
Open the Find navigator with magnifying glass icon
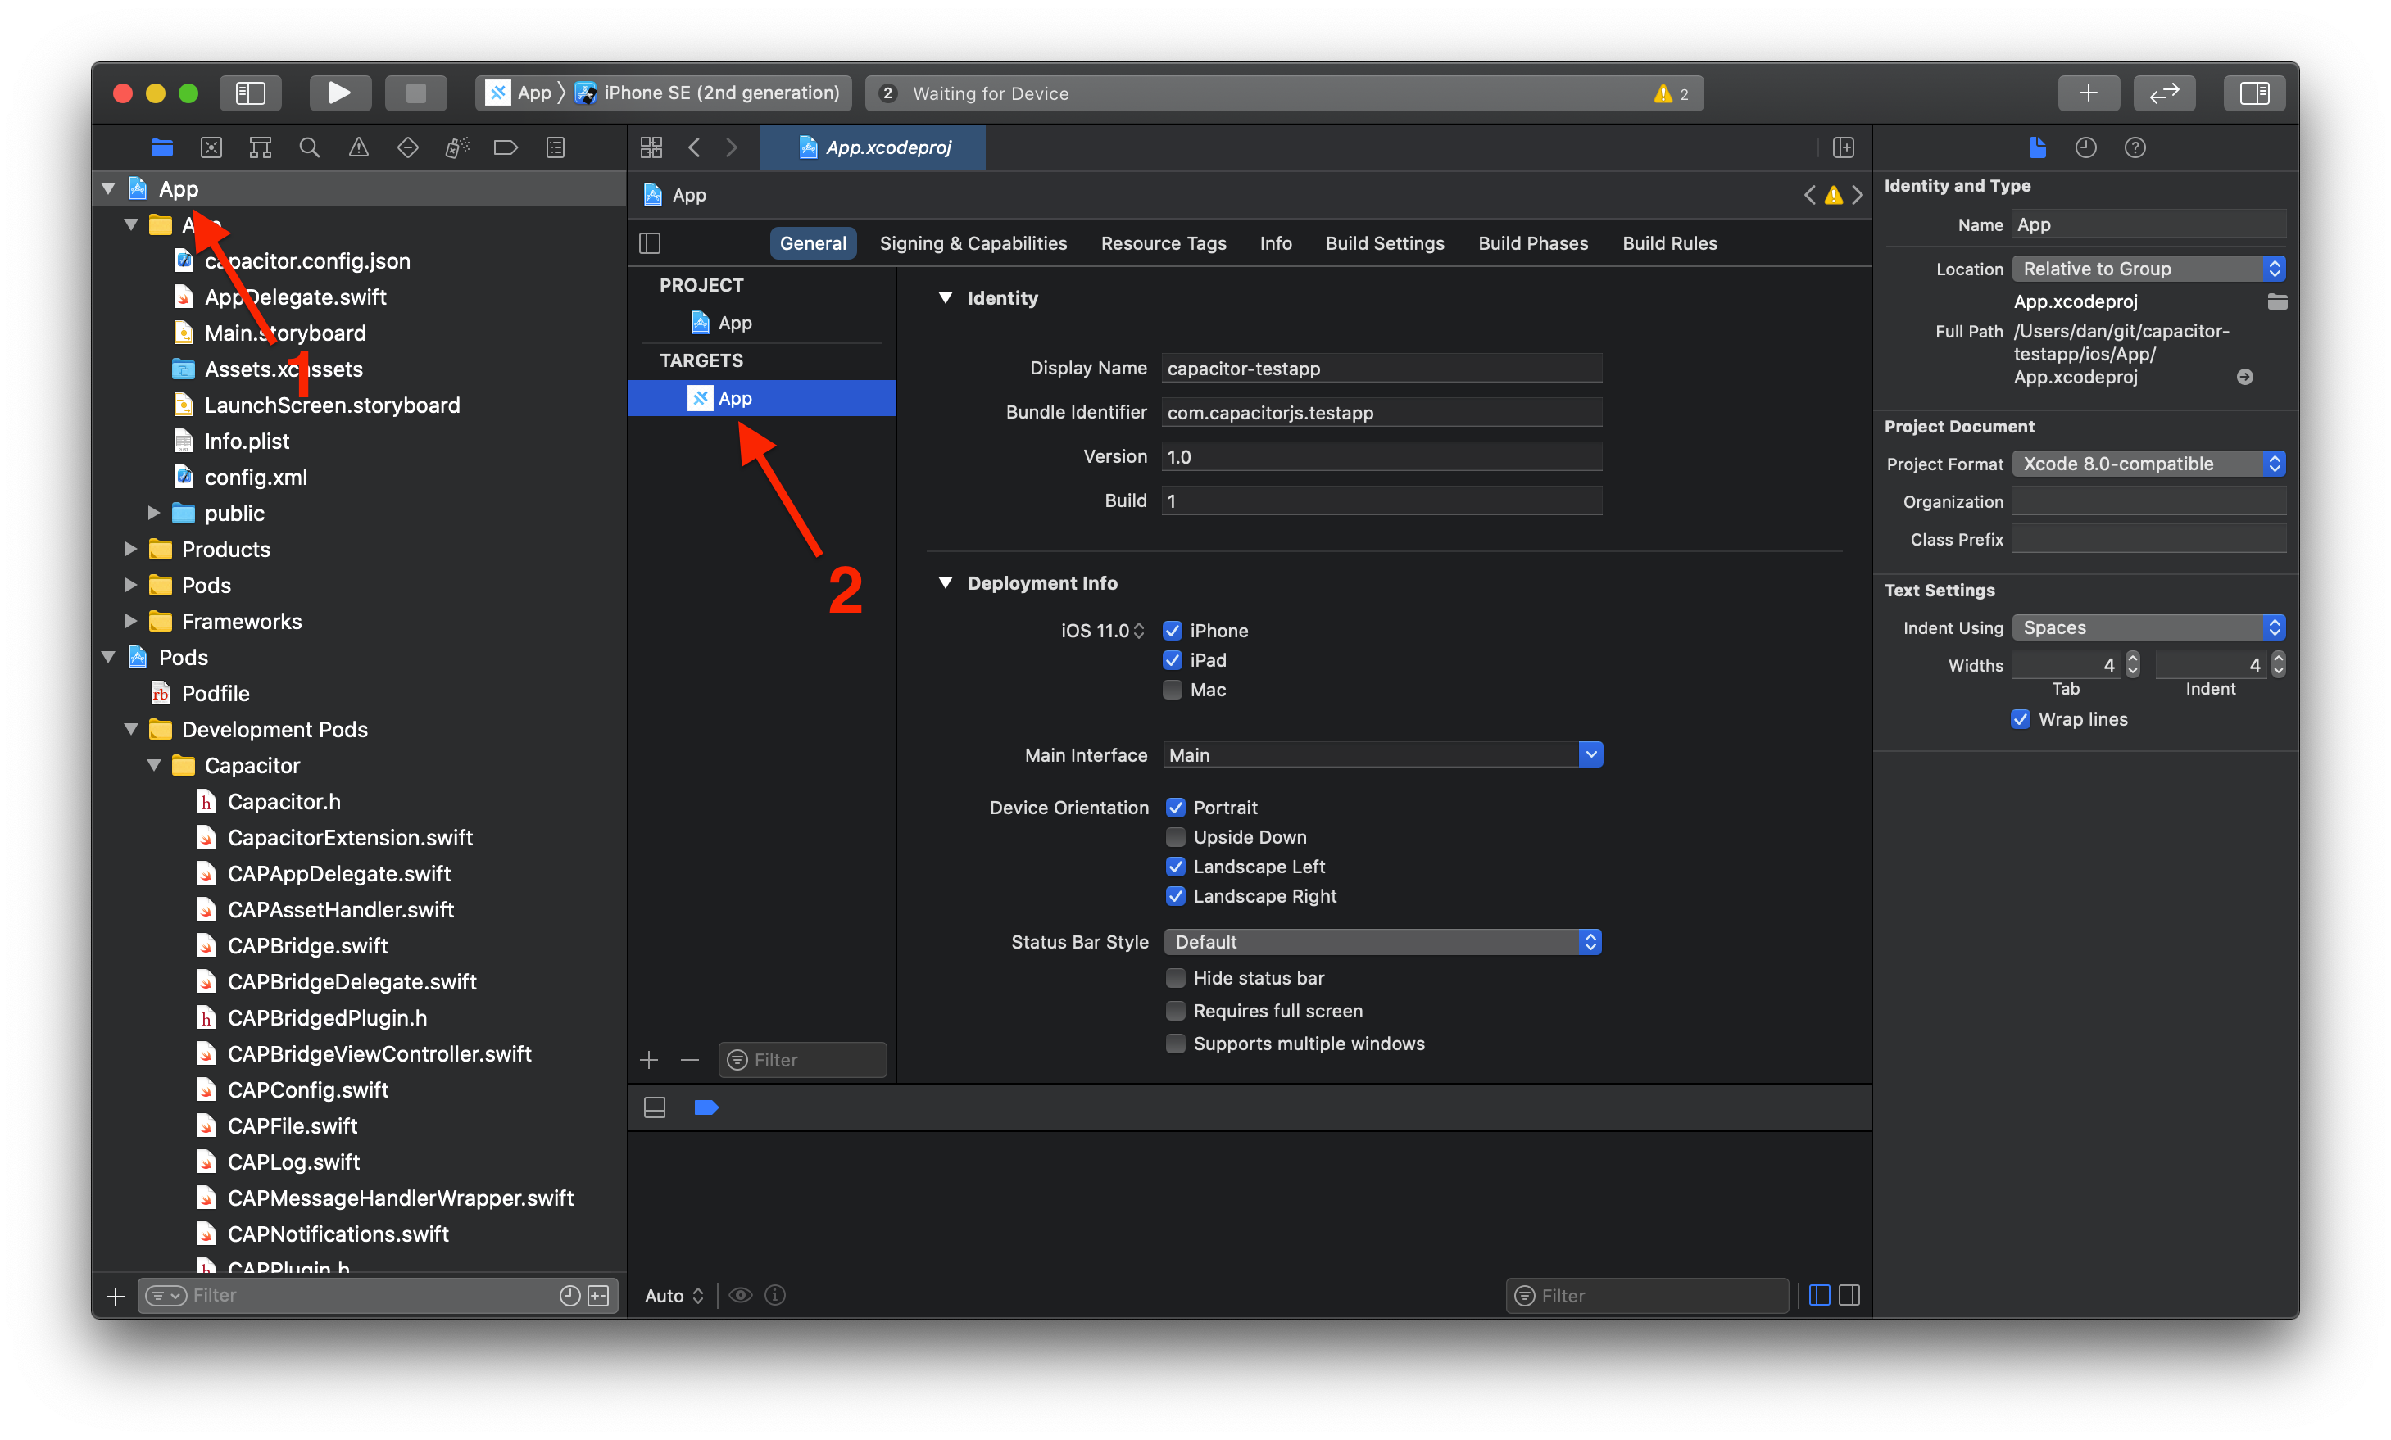point(309,147)
